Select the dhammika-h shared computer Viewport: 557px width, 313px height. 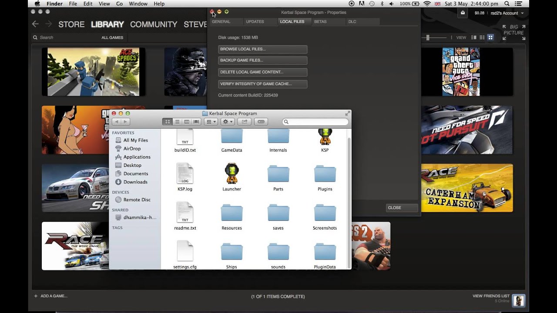(135, 217)
